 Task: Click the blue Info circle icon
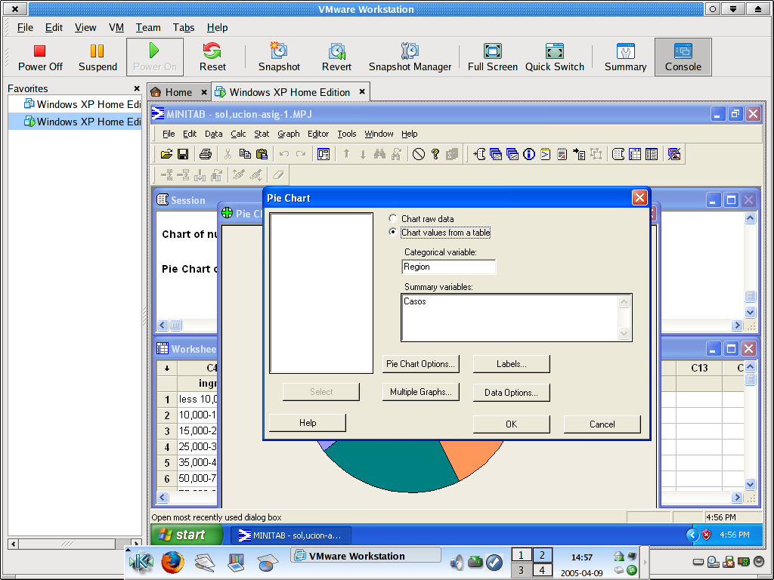point(528,154)
